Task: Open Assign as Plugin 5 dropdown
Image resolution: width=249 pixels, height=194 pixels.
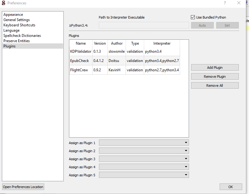Action: (x=144, y=175)
